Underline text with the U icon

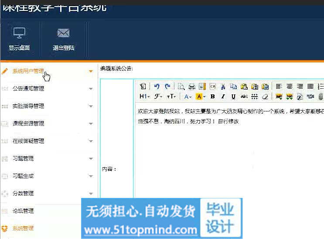[233, 97]
